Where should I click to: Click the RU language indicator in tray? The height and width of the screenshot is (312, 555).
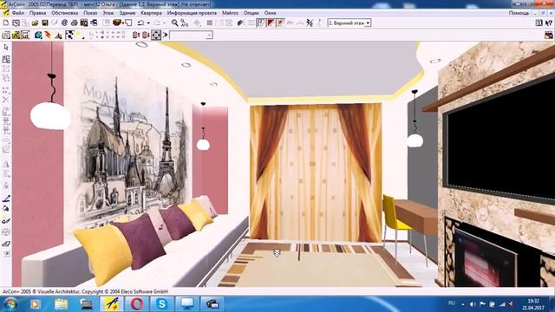(452, 303)
